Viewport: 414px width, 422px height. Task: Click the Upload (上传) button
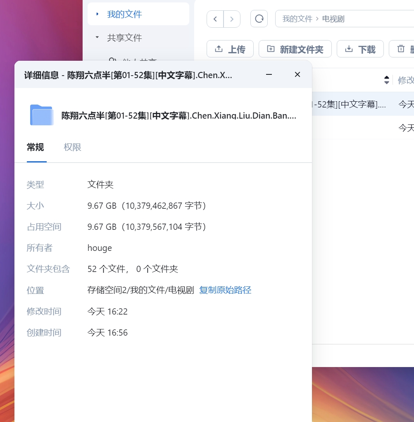tap(230, 49)
